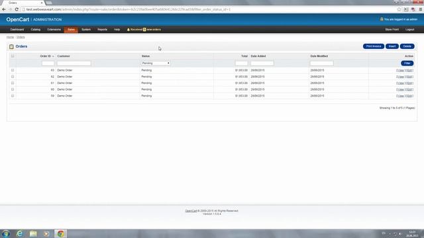This screenshot has width=424, height=238.
Task: Click the browser Forward arrow
Action: (11, 9)
